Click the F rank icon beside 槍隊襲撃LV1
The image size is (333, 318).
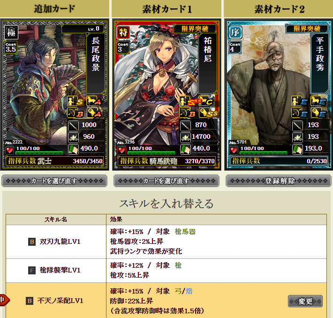click(x=32, y=271)
